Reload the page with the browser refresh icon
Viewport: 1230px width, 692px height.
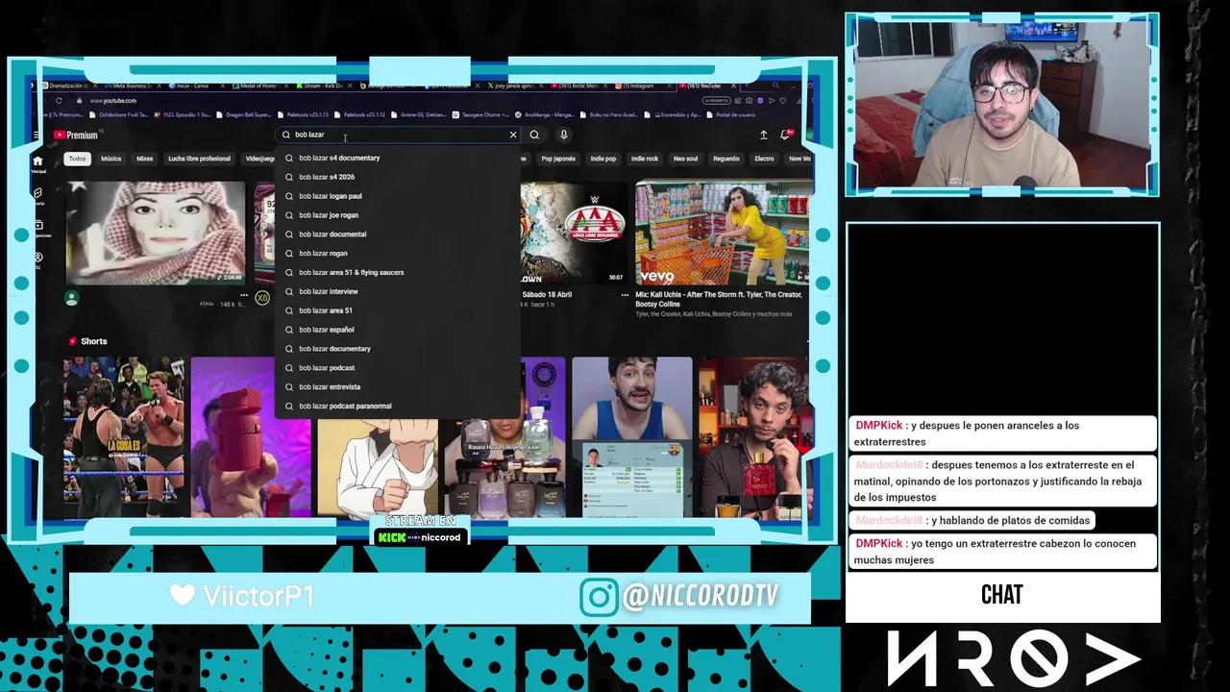click(x=59, y=101)
